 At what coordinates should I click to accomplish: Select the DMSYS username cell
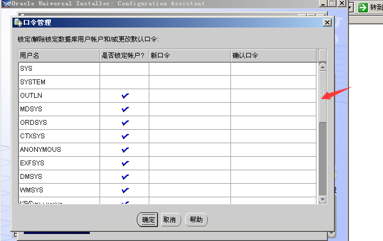pos(59,177)
